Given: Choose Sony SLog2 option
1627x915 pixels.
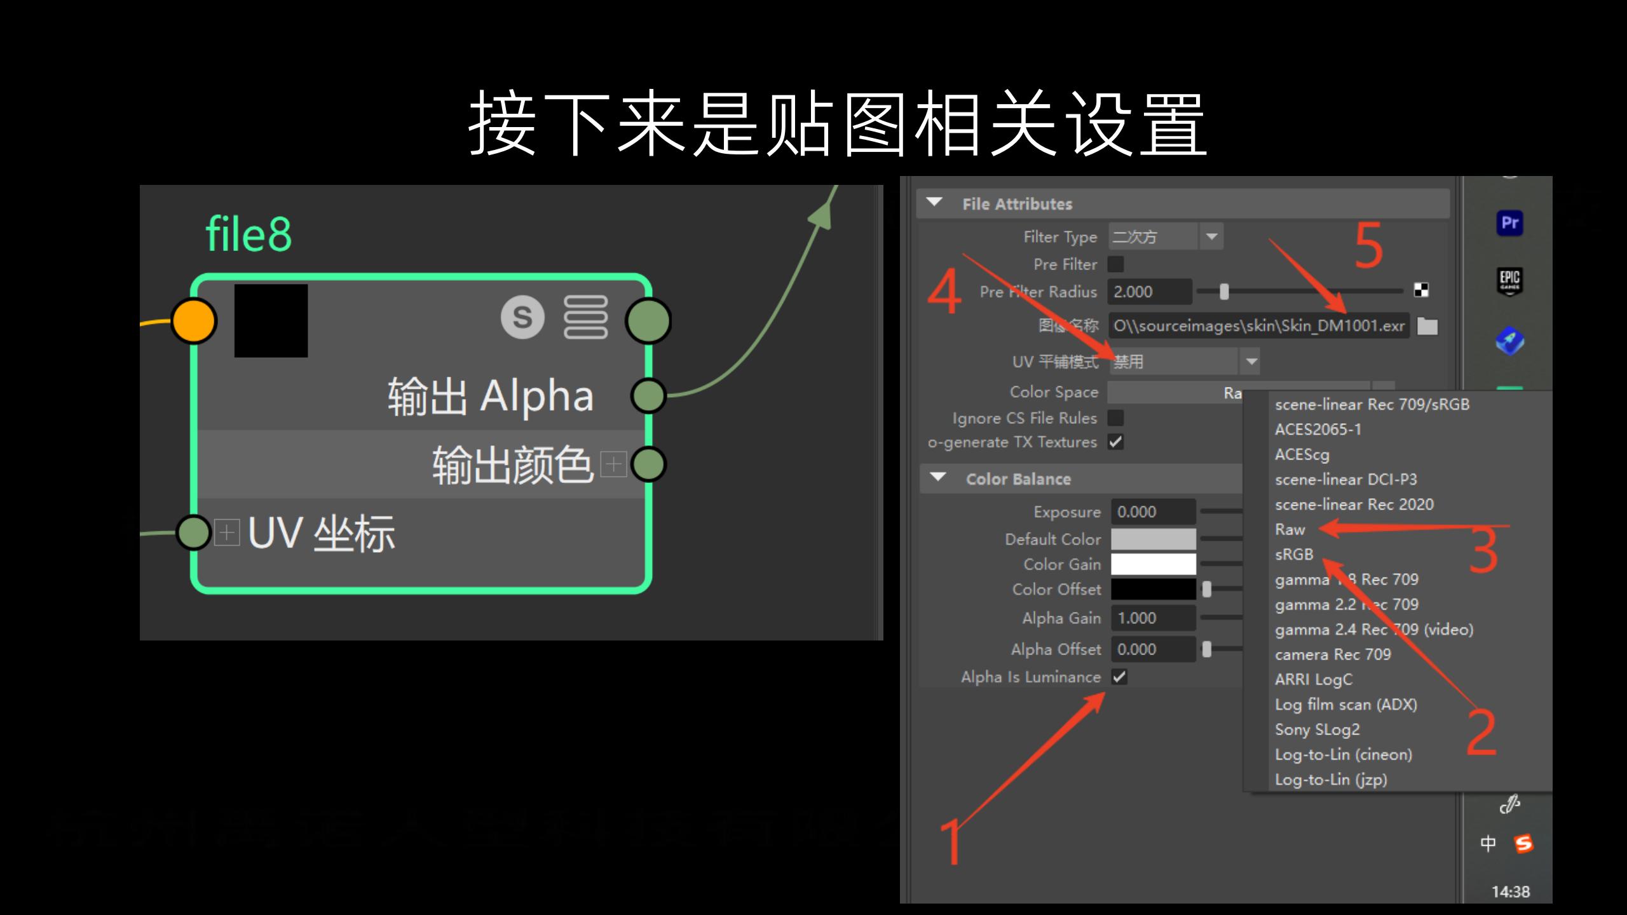Looking at the screenshot, I should pos(1317,729).
